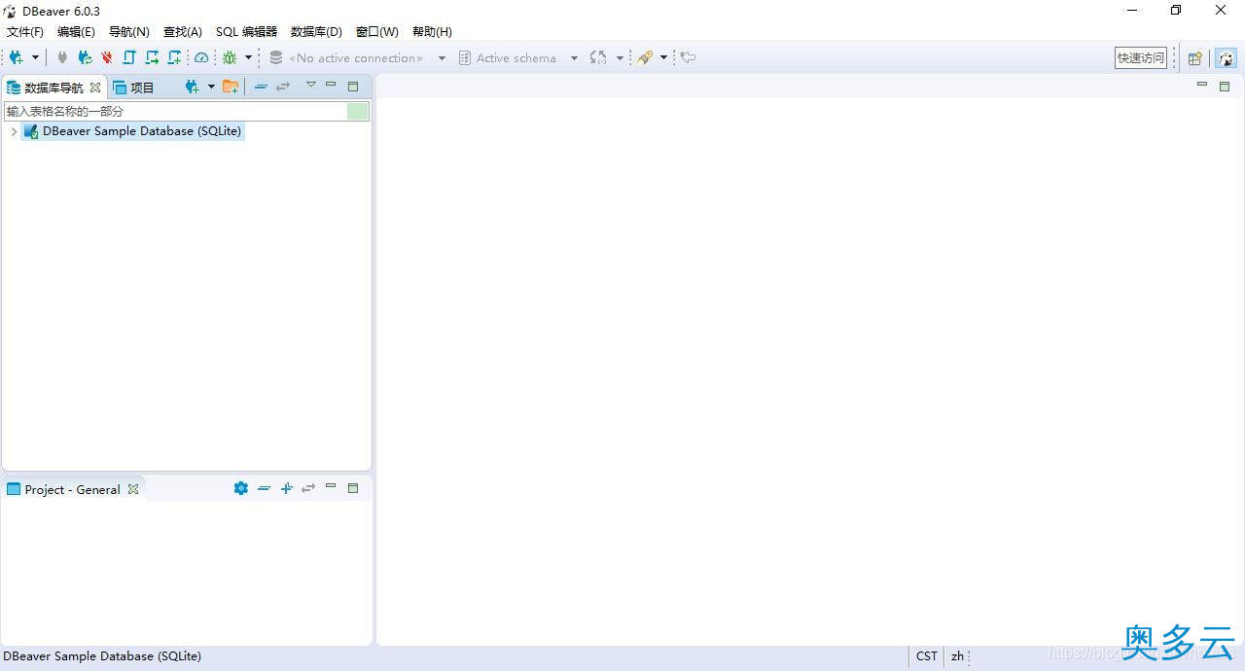The image size is (1245, 671).
Task: Open the 导航(N) menu
Action: coord(128,32)
